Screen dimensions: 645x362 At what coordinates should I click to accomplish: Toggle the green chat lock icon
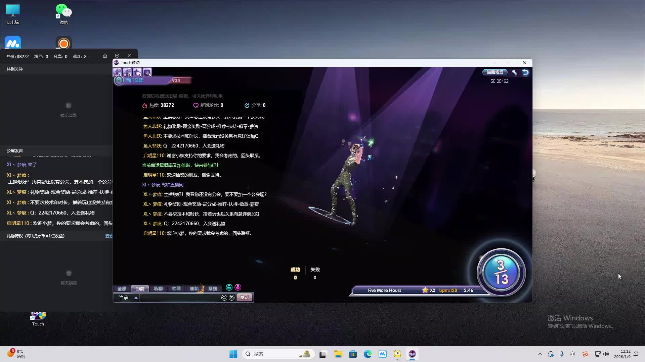[229, 287]
